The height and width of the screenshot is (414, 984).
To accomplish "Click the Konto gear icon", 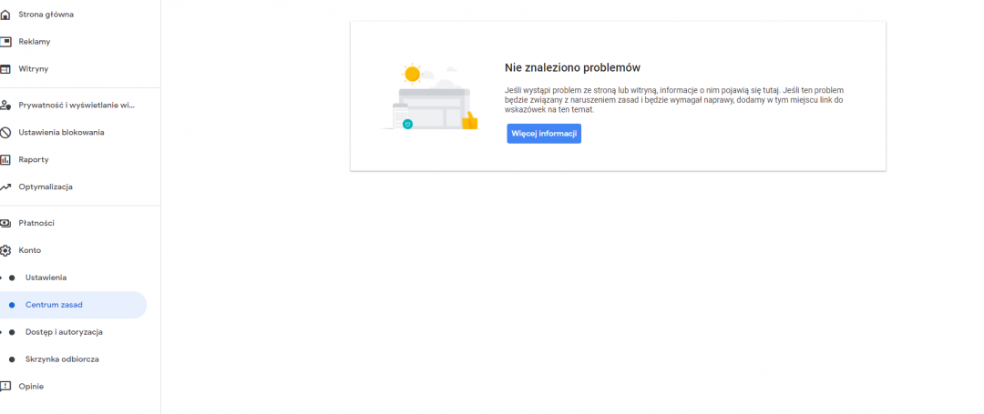I will (5, 251).
